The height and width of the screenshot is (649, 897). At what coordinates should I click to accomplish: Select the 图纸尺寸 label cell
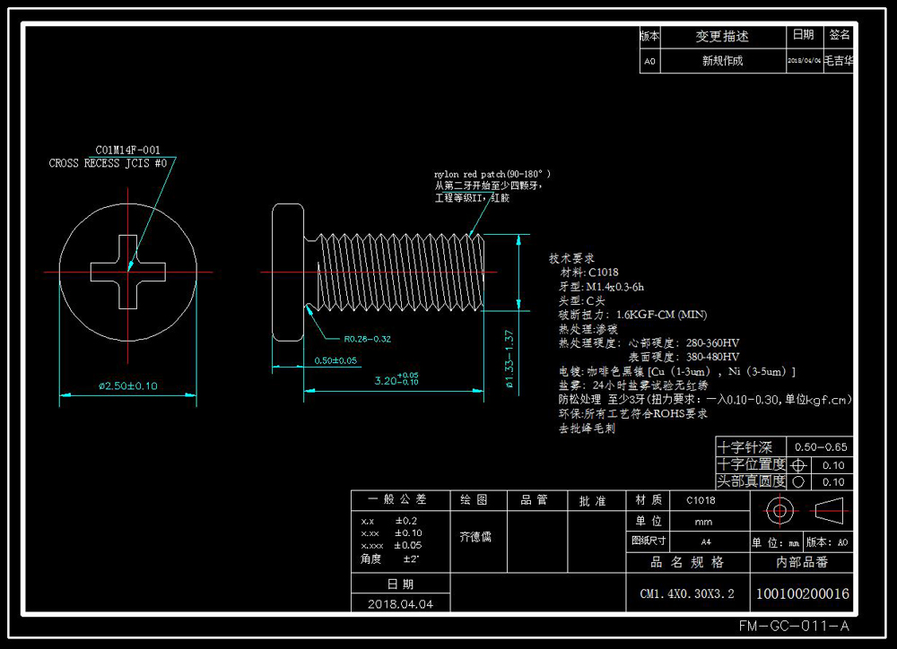click(x=649, y=541)
